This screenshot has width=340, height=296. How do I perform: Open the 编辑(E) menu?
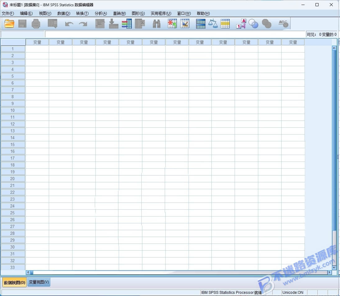pyautogui.click(x=26, y=13)
